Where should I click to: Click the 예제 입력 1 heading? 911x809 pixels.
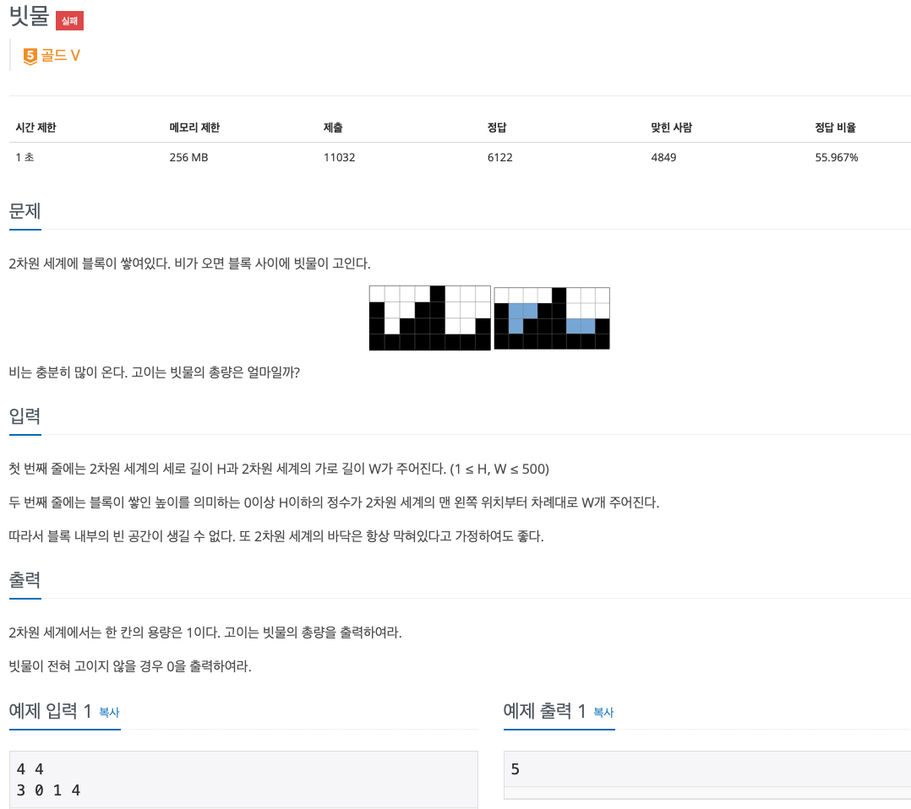pyautogui.click(x=50, y=710)
